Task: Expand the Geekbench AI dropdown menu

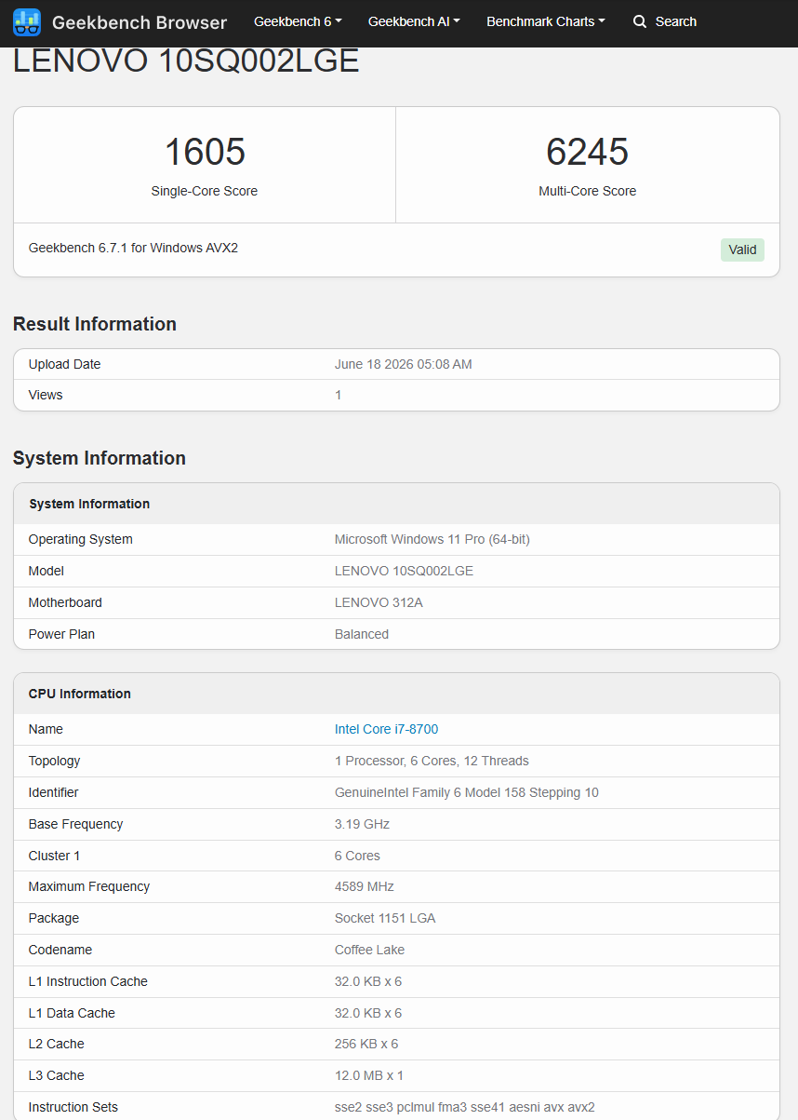Action: 414,21
